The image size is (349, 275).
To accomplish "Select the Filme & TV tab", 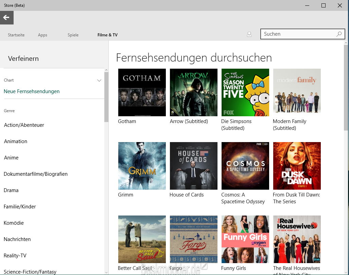I will pyautogui.click(x=107, y=35).
